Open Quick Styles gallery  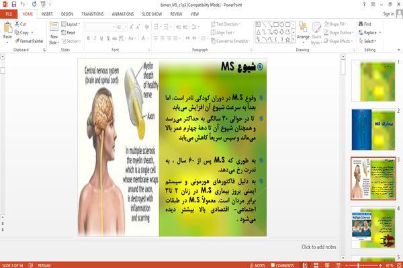[x=316, y=33]
